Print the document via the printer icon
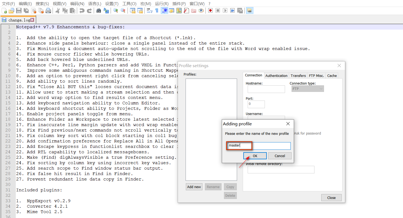403x218 pixels. point(48,11)
